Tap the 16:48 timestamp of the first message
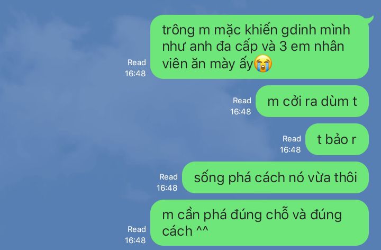The height and width of the screenshot is (250, 381). (135, 74)
